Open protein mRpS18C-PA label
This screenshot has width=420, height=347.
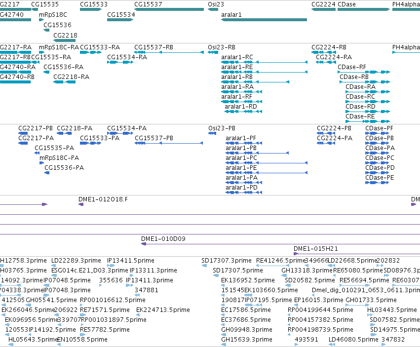[59, 158]
